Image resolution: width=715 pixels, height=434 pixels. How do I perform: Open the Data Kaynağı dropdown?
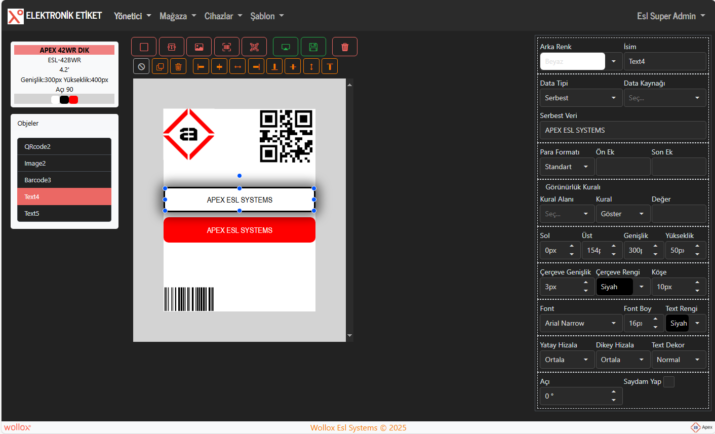pyautogui.click(x=665, y=98)
